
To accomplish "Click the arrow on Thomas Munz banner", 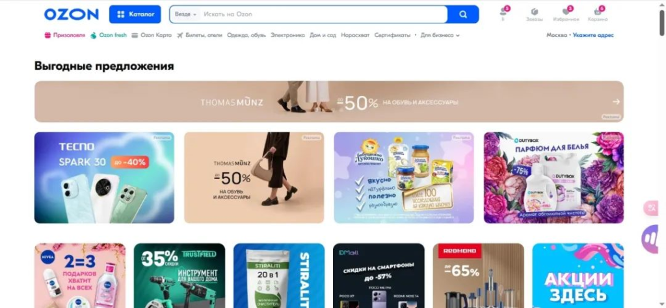I will (617, 102).
